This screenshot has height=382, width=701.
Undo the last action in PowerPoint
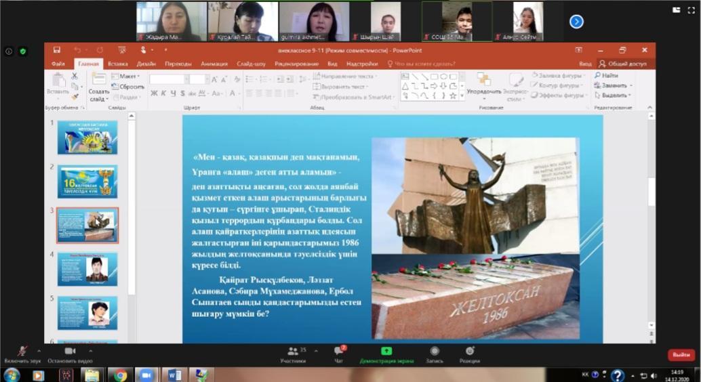click(x=77, y=50)
